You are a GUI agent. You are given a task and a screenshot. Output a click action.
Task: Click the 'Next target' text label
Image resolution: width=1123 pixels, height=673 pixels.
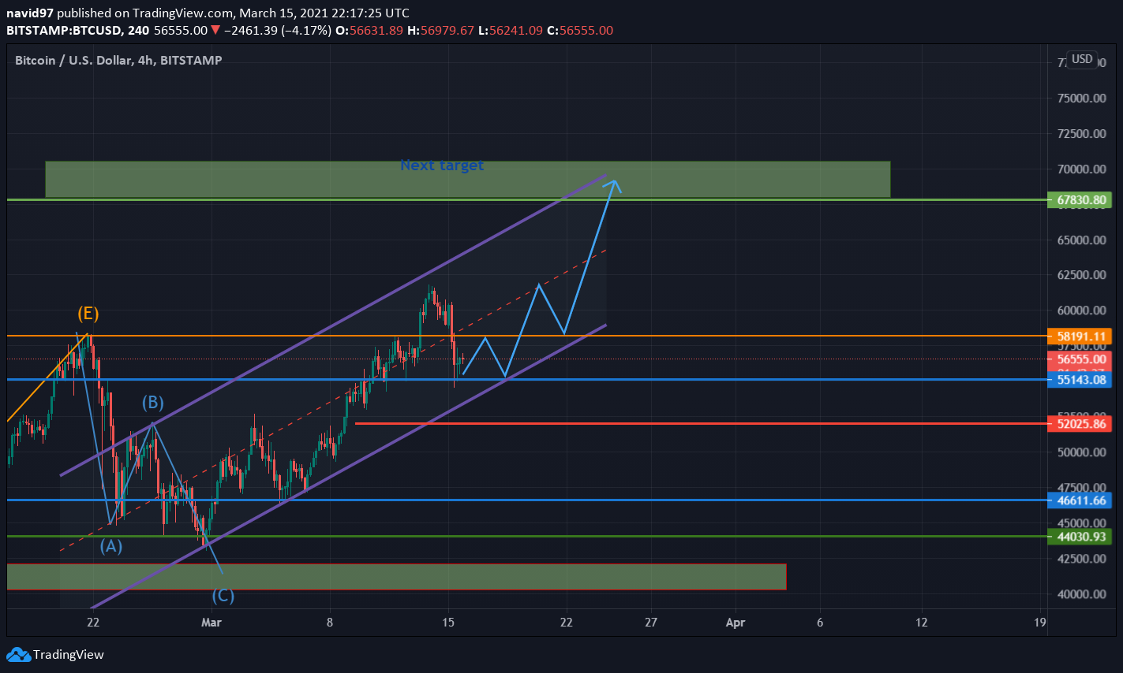coord(442,165)
